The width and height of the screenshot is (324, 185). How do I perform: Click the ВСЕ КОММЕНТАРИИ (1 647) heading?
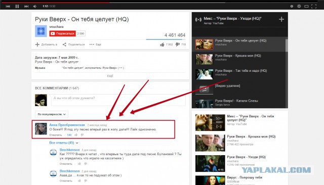(57, 88)
